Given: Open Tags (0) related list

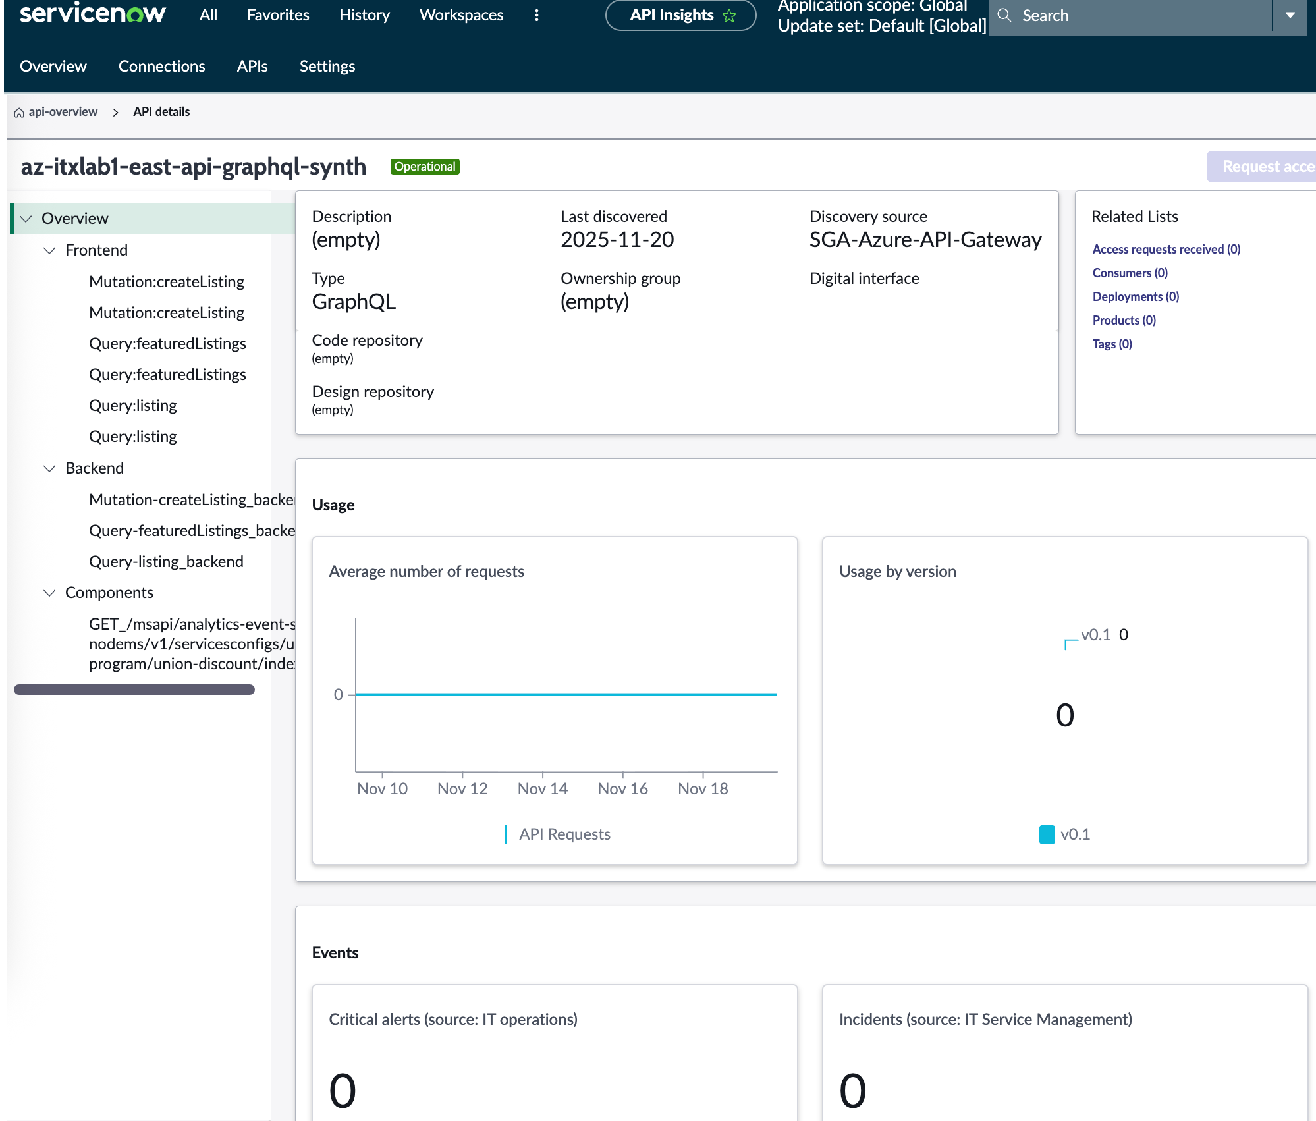Looking at the screenshot, I should click(x=1112, y=344).
